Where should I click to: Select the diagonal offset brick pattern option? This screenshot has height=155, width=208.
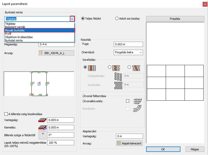(129, 67)
